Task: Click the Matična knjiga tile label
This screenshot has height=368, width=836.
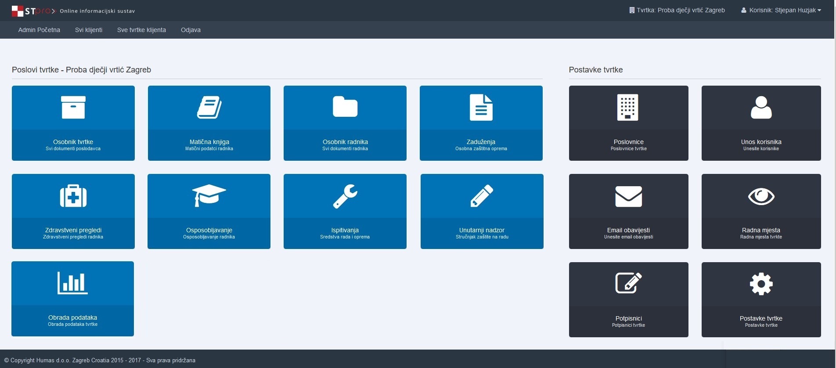Action: (x=209, y=142)
